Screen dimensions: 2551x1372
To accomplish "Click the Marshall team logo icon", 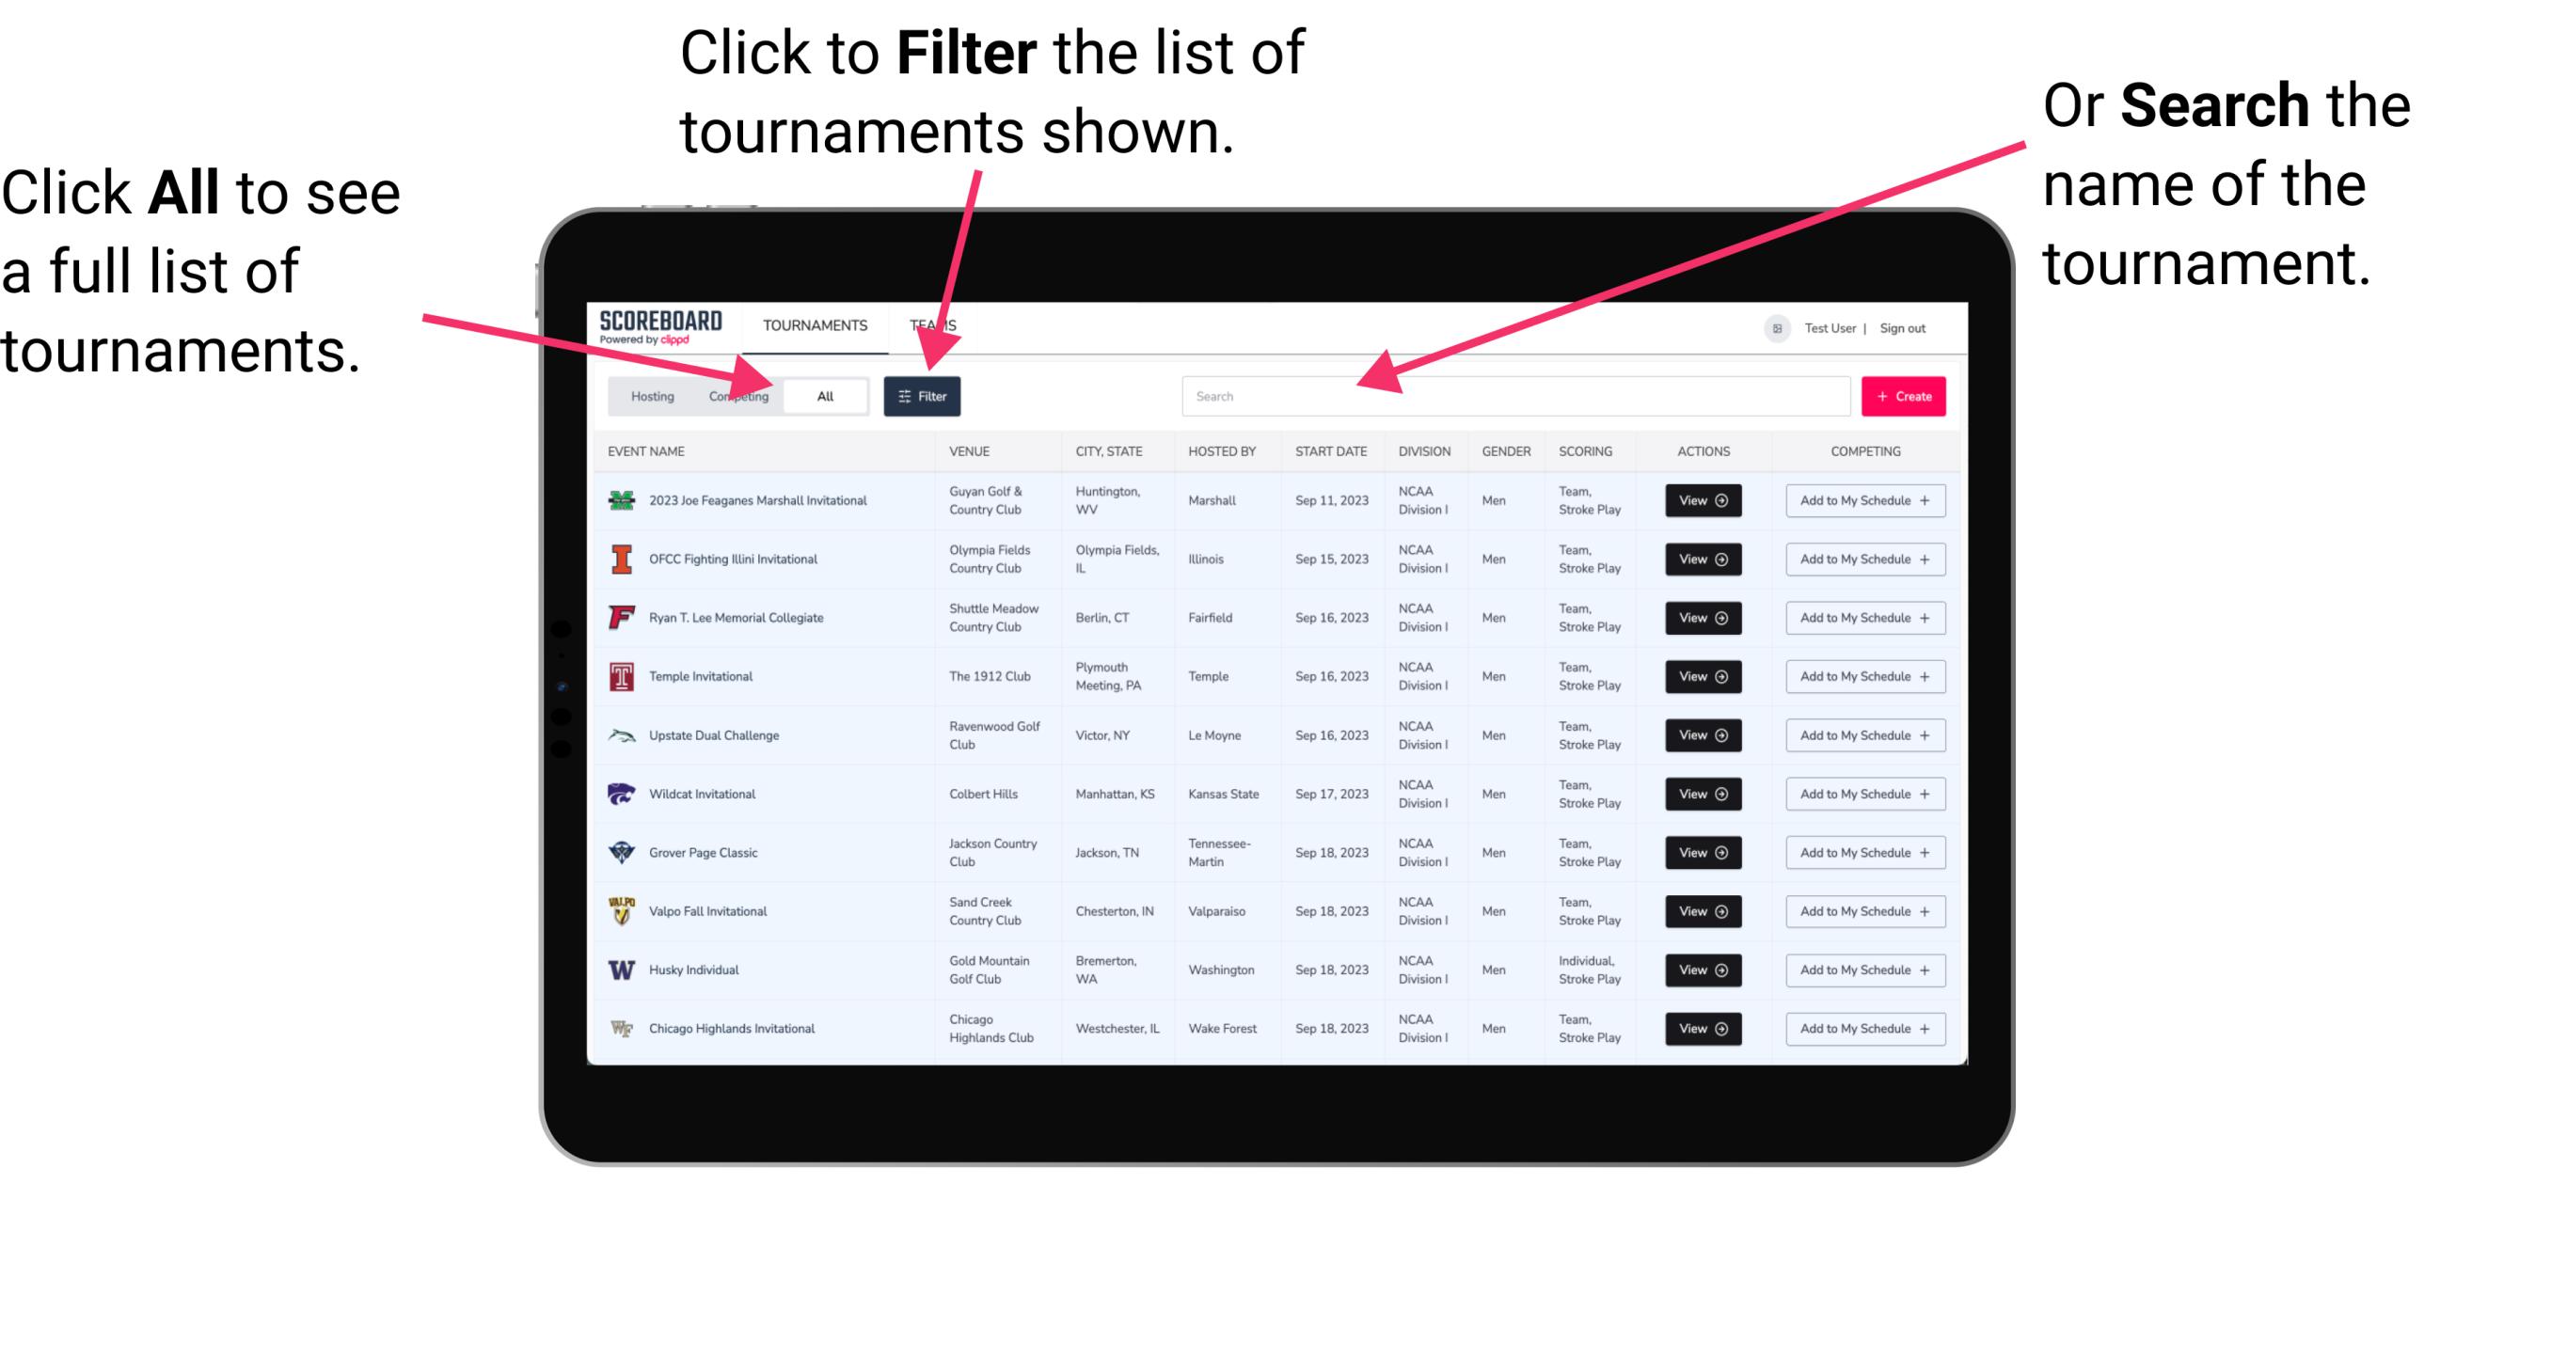I will click(618, 500).
